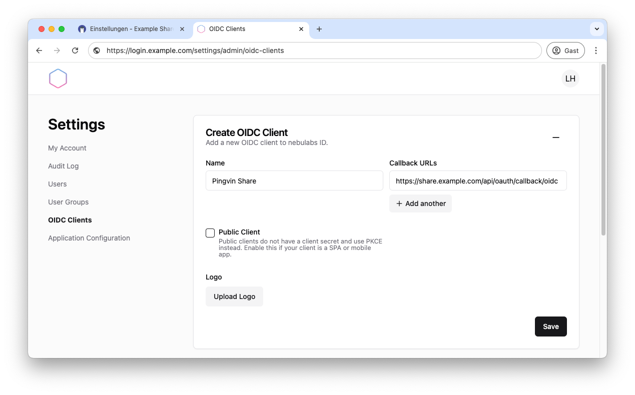Expand the tab search dropdown

[596, 29]
